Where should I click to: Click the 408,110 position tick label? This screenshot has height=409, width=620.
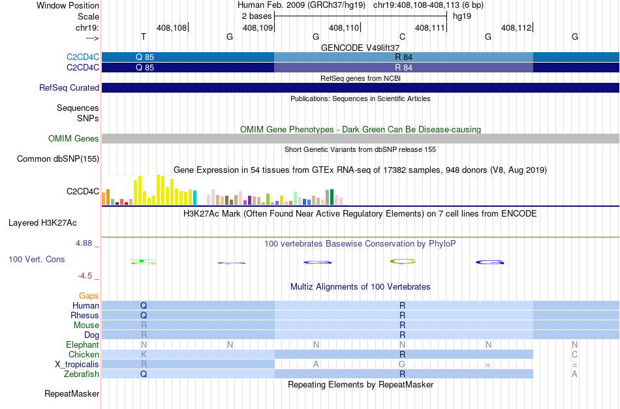(344, 27)
